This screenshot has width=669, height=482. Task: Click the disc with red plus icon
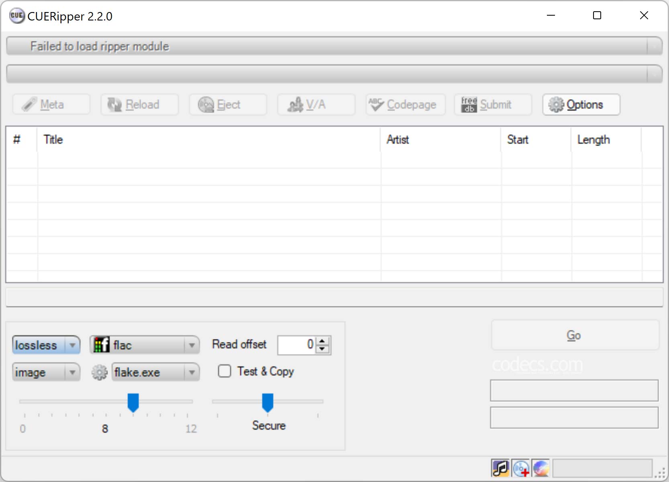coord(521,468)
